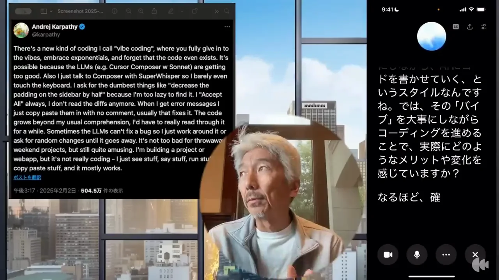Open the tweet's three-dot more menu

click(x=227, y=27)
